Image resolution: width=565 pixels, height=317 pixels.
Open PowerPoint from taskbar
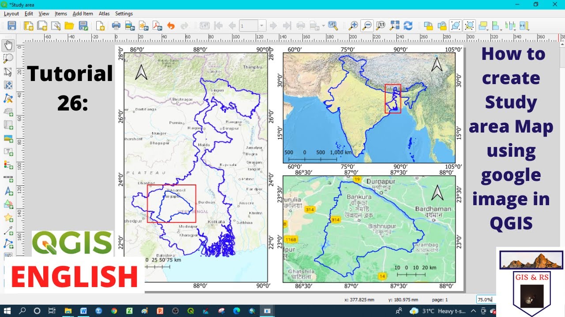pyautogui.click(x=160, y=311)
